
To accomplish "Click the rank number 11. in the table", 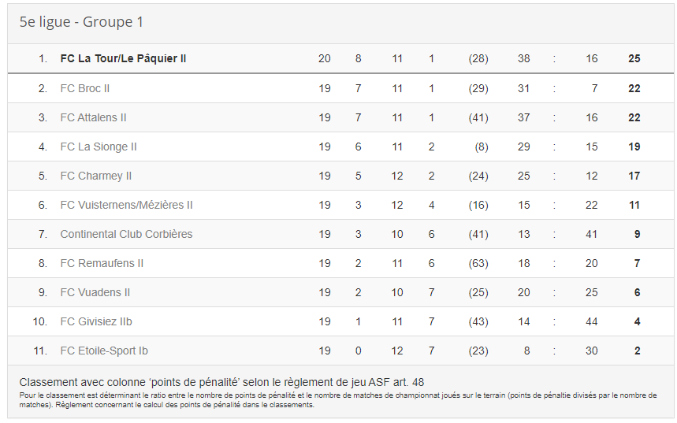I will [x=40, y=351].
